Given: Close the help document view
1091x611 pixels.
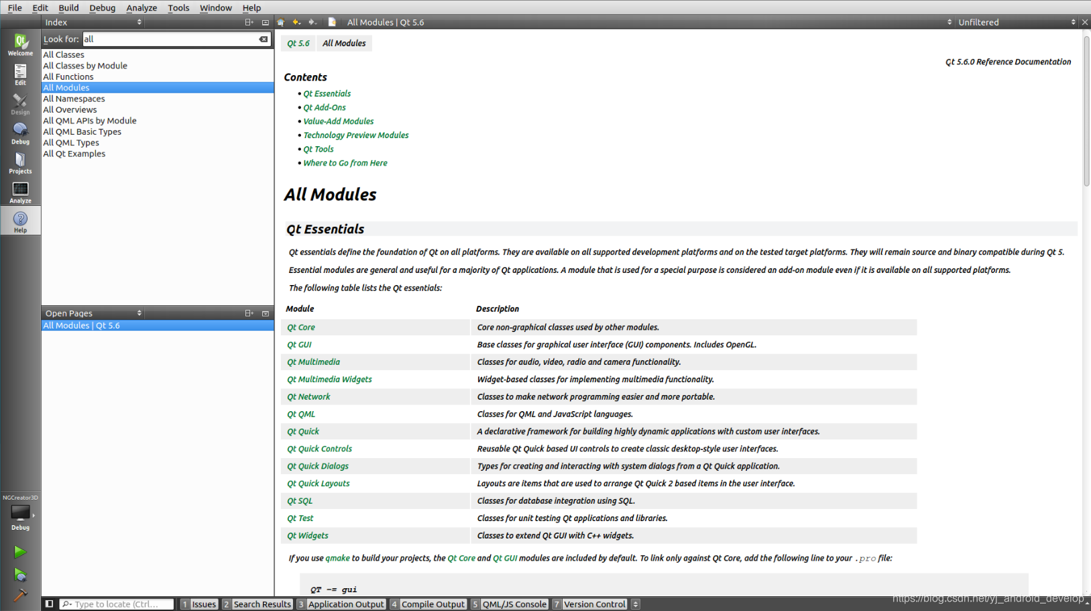Looking at the screenshot, I should [1085, 22].
